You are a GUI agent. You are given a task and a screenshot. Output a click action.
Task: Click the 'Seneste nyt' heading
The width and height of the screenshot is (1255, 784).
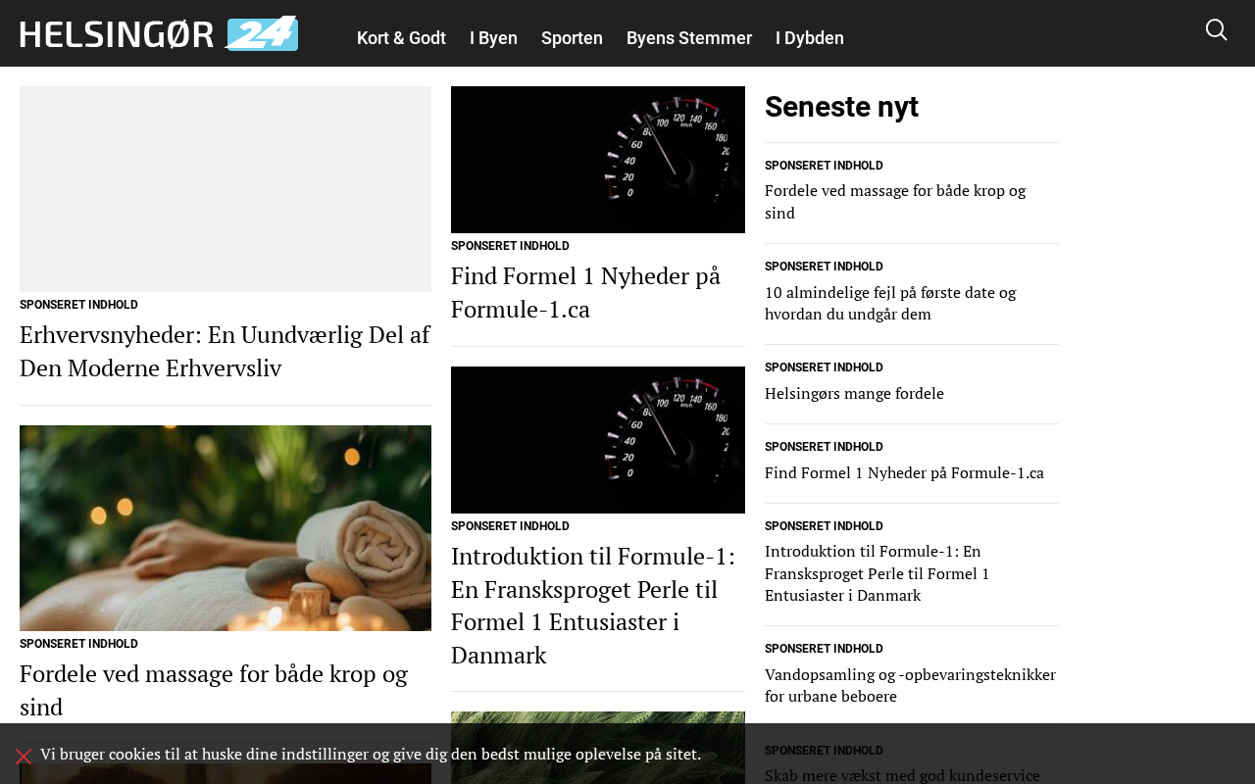point(841,107)
